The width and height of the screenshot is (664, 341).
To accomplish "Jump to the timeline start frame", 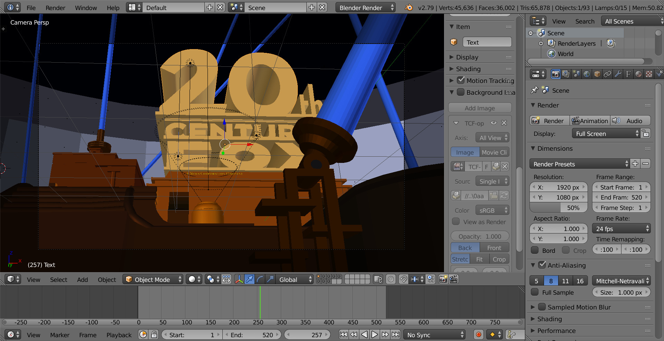I will click(343, 334).
